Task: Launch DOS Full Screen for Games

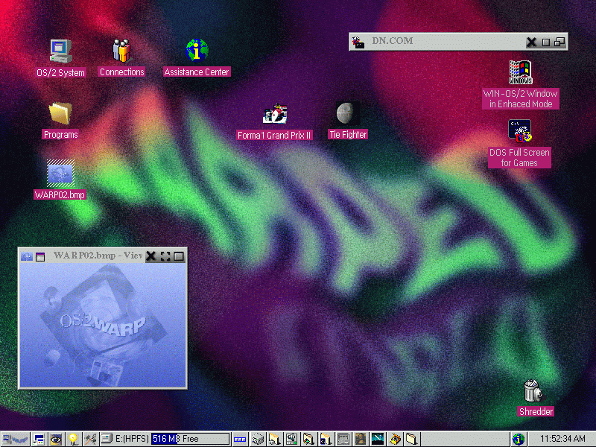Action: pos(520,131)
